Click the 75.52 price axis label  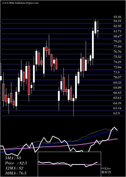point(117,57)
